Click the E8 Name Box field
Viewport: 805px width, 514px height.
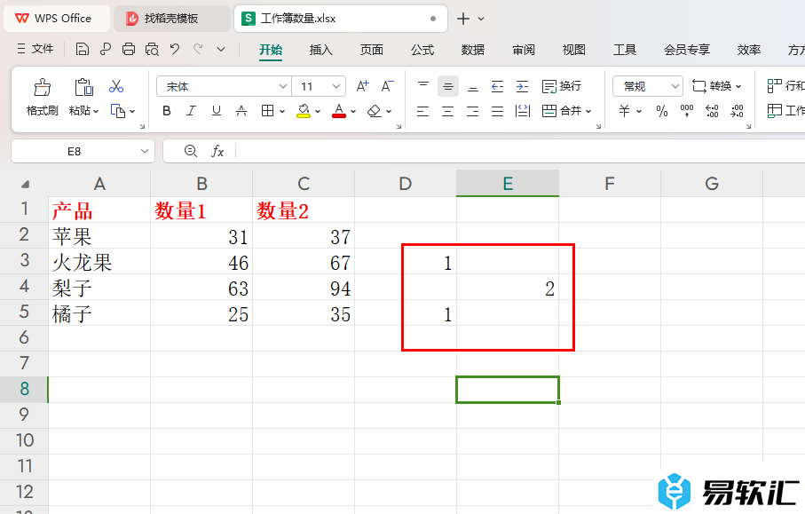[x=75, y=151]
